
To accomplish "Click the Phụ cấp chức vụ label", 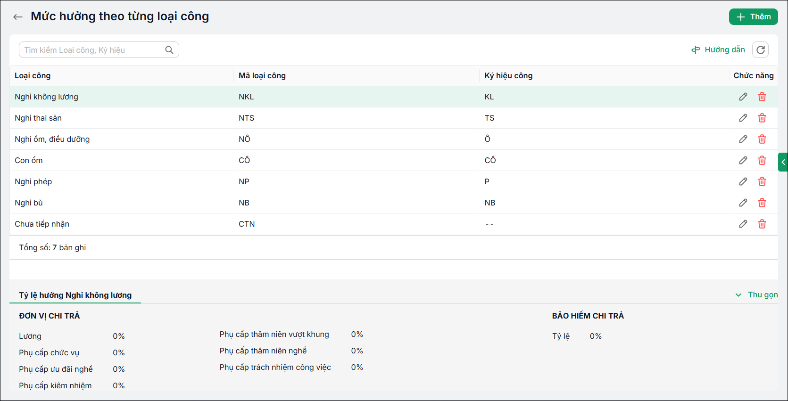I will pos(49,352).
